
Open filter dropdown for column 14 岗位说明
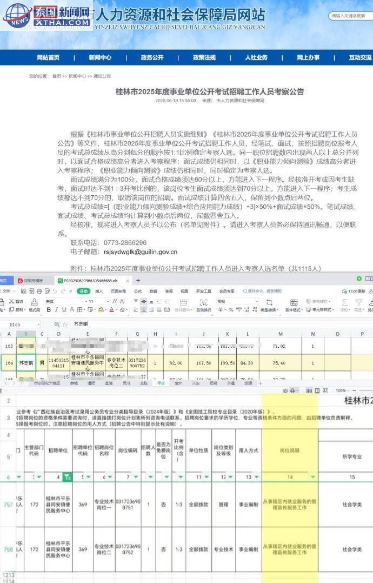coord(314,477)
